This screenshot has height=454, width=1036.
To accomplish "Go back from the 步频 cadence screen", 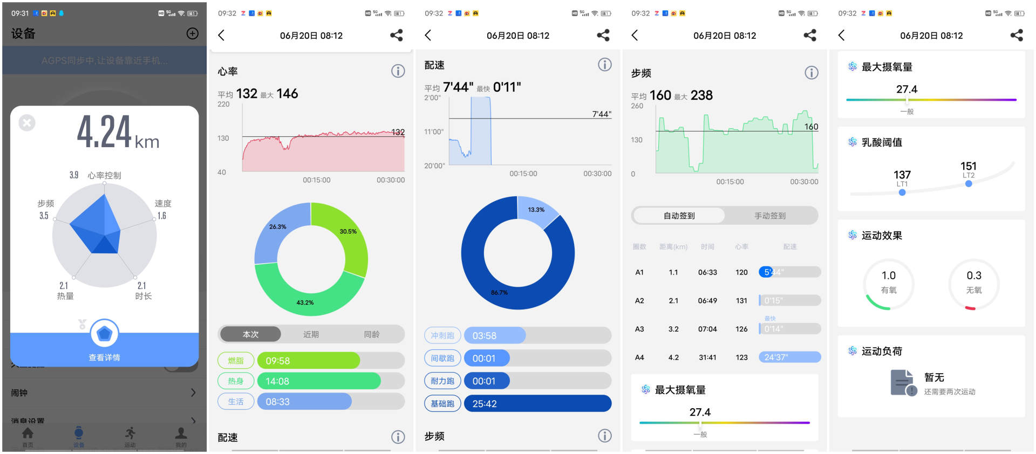I will tap(635, 35).
